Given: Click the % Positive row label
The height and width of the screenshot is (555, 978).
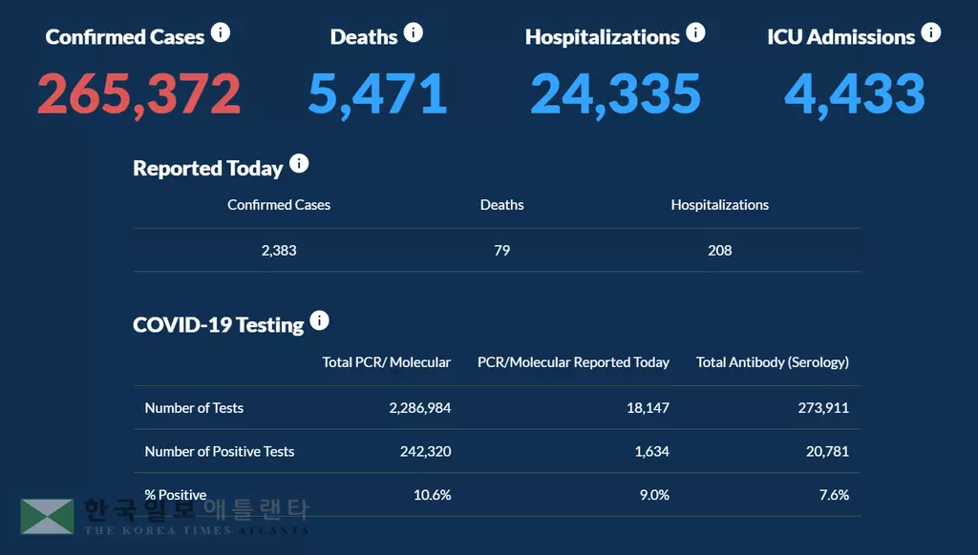Looking at the screenshot, I should [176, 496].
